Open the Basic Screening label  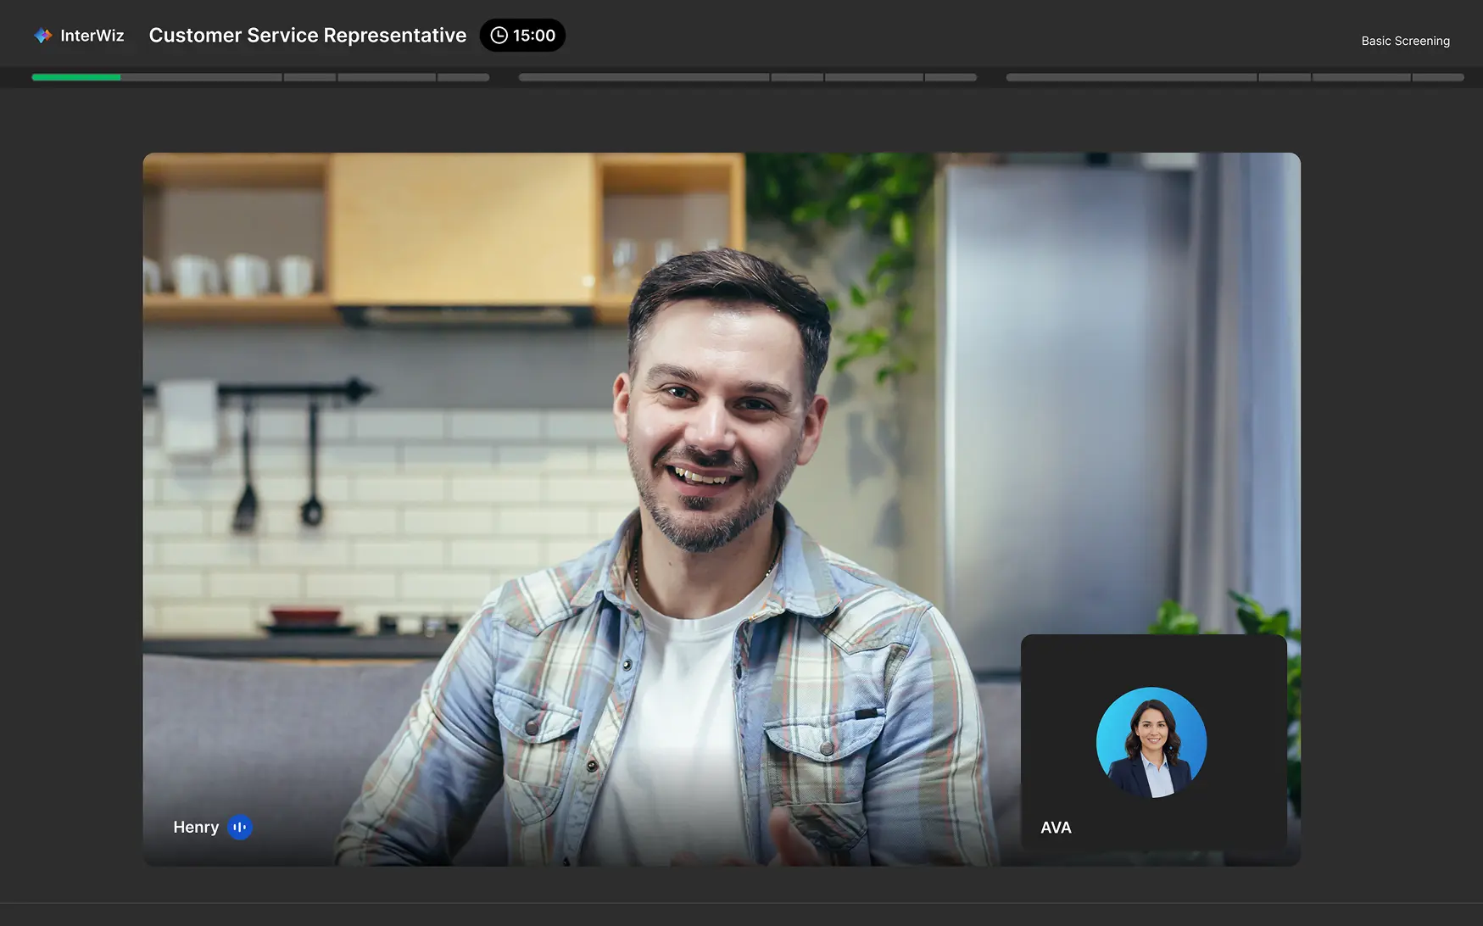point(1405,41)
